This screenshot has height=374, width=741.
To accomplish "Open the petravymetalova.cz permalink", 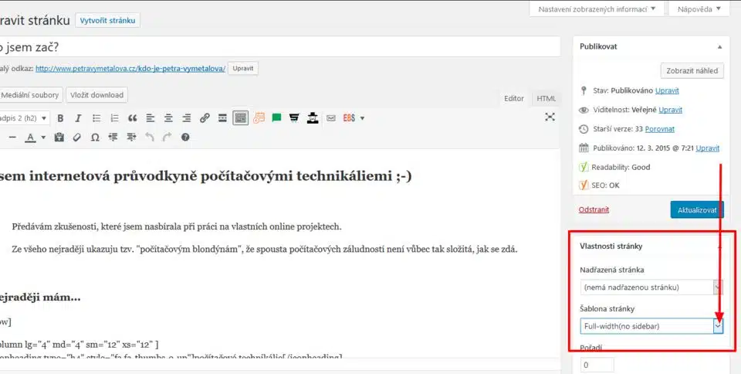I will coord(130,69).
